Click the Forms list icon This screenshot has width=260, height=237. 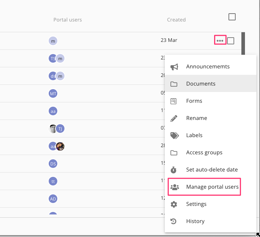click(174, 101)
